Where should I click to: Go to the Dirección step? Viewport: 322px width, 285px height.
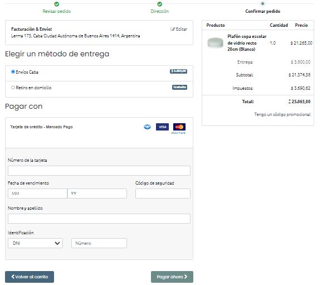(159, 11)
